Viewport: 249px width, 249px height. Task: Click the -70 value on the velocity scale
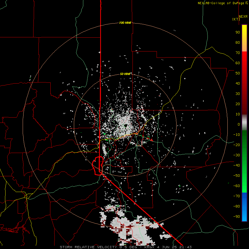[x=237, y=196]
